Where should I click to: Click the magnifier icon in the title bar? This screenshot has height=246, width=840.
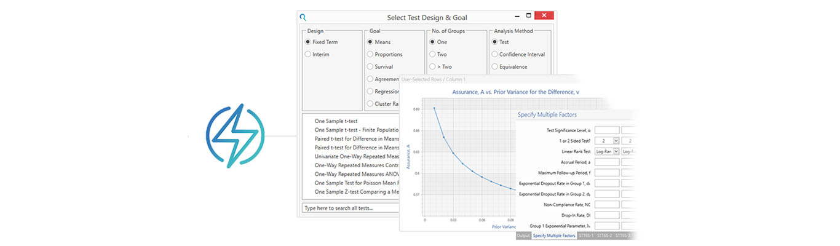tap(303, 17)
